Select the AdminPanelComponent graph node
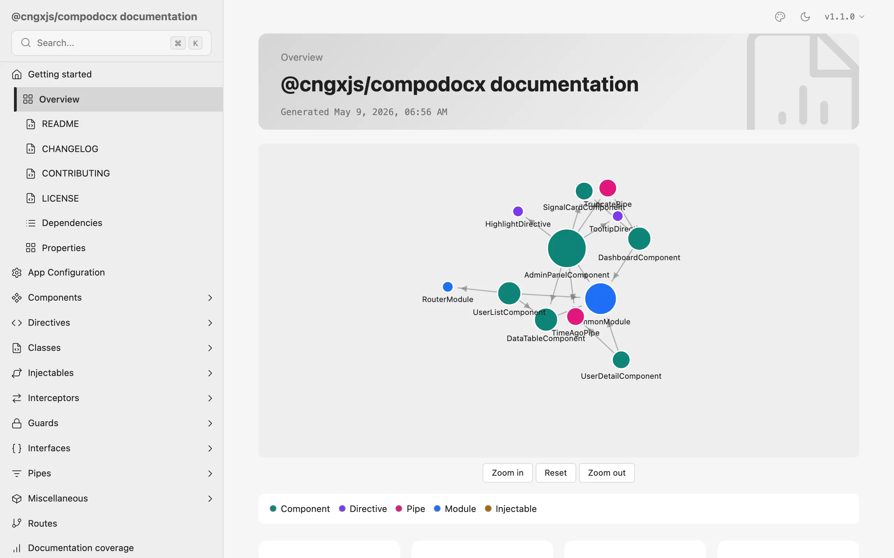 pyautogui.click(x=567, y=248)
